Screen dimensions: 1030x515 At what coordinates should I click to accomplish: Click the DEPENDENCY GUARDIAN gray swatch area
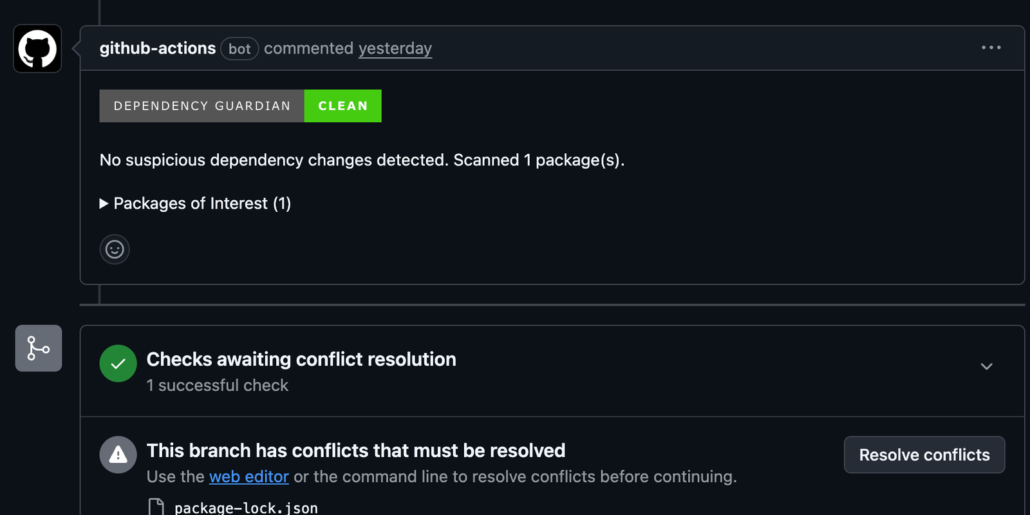pos(201,106)
